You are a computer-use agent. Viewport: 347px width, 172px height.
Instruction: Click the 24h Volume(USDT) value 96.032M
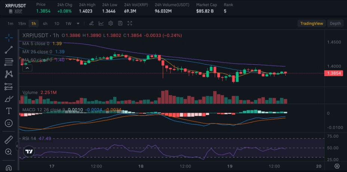coord(163,11)
